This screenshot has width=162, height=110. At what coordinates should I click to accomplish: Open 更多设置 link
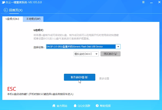click(104, 79)
